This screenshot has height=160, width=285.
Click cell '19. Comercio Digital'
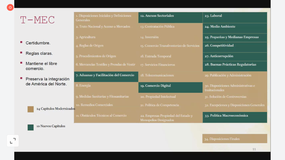pos(171,87)
